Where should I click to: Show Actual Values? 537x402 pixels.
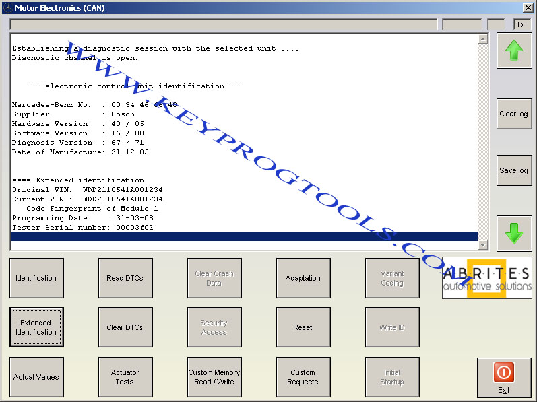pyautogui.click(x=36, y=377)
